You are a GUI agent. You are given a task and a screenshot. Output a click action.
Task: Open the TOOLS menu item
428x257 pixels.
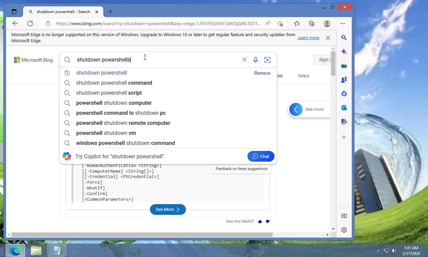coord(303,76)
